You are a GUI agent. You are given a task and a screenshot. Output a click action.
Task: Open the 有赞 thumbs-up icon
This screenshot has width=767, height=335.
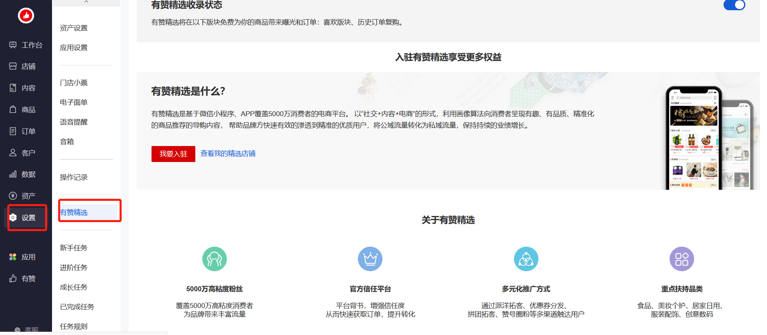tap(13, 279)
